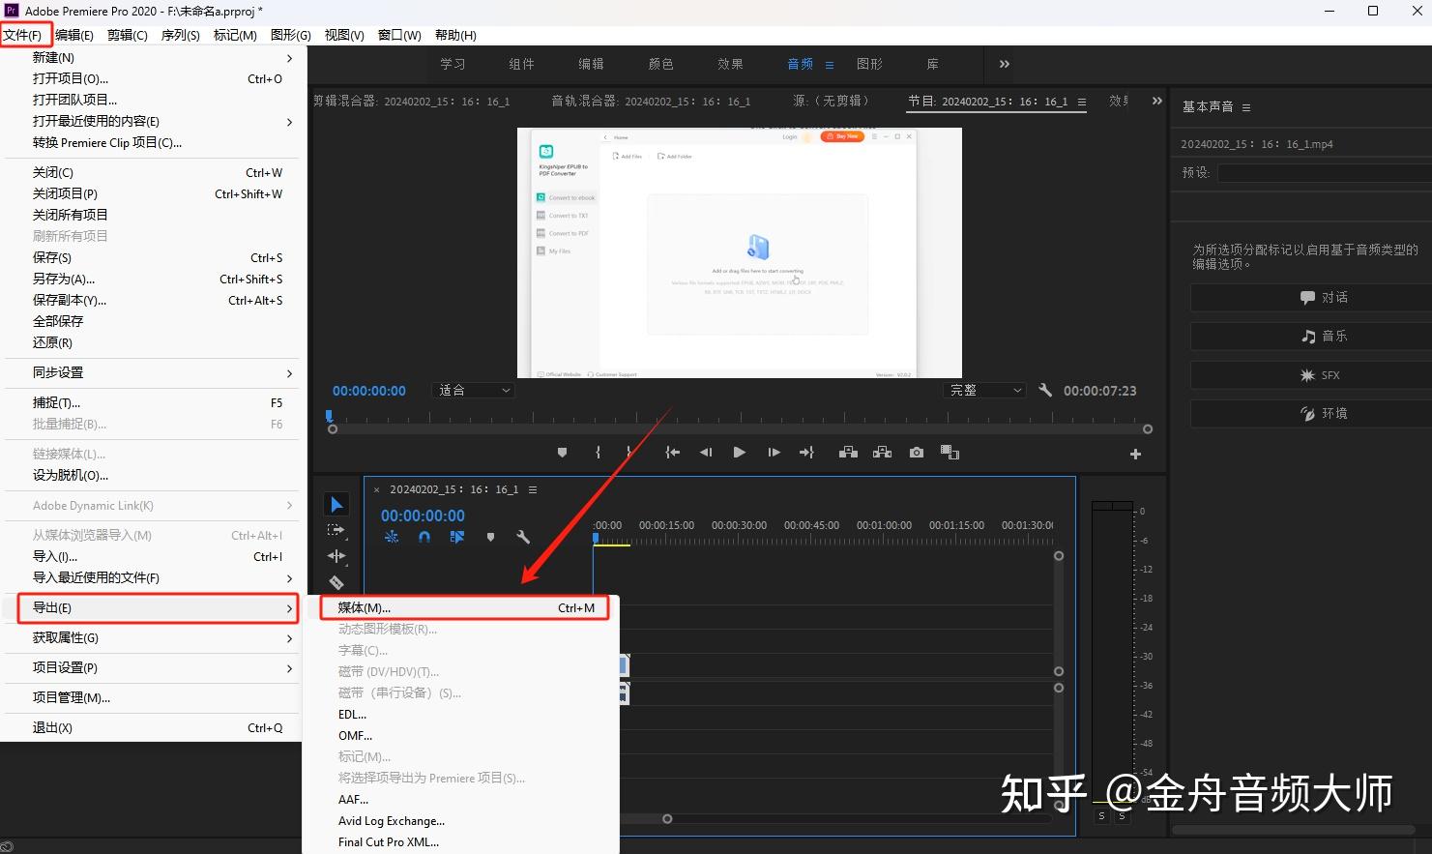Open the monitor Button Editor plus

[1135, 454]
